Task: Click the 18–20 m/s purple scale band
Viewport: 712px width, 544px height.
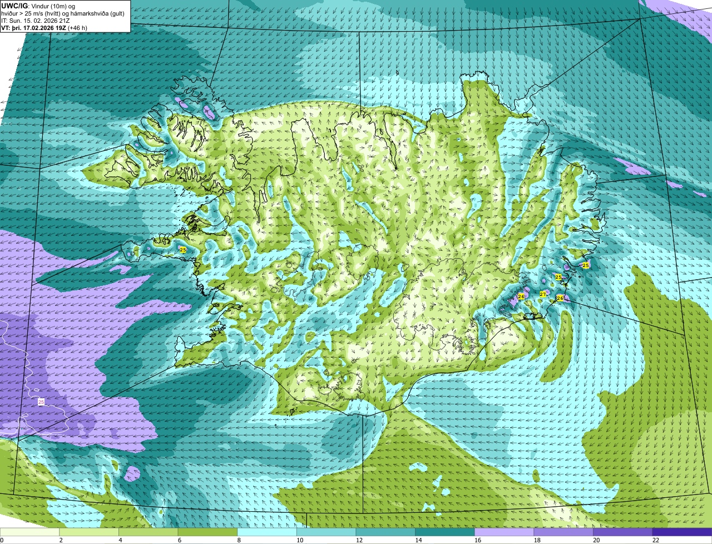Action: pos(563,532)
